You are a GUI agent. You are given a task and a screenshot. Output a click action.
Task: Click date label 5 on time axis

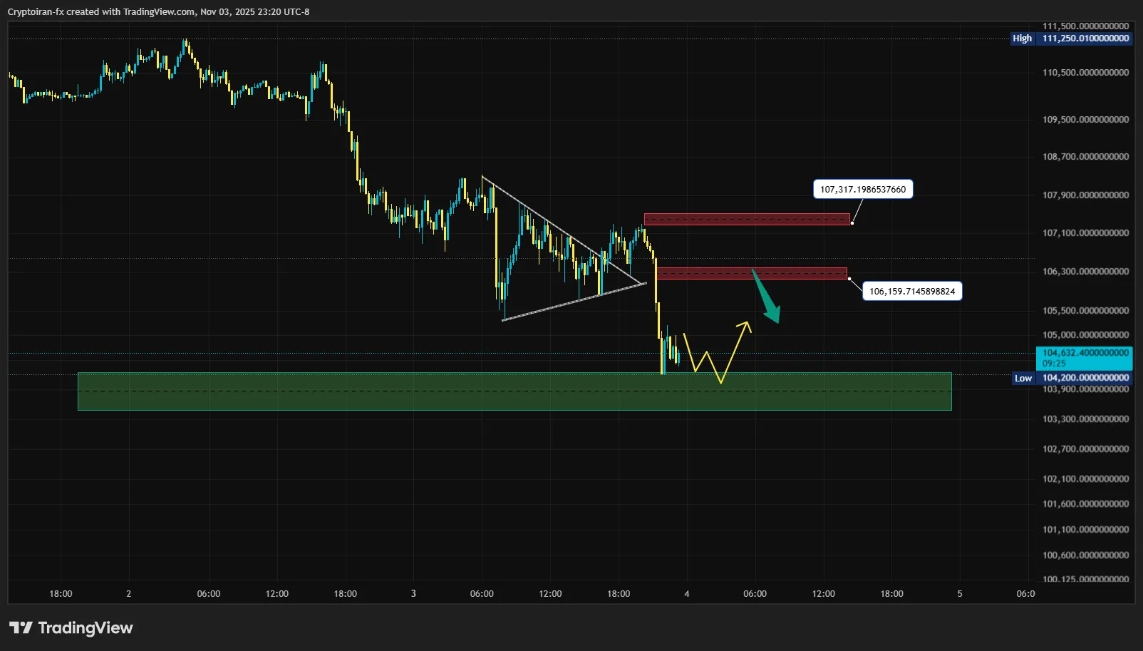click(x=959, y=593)
